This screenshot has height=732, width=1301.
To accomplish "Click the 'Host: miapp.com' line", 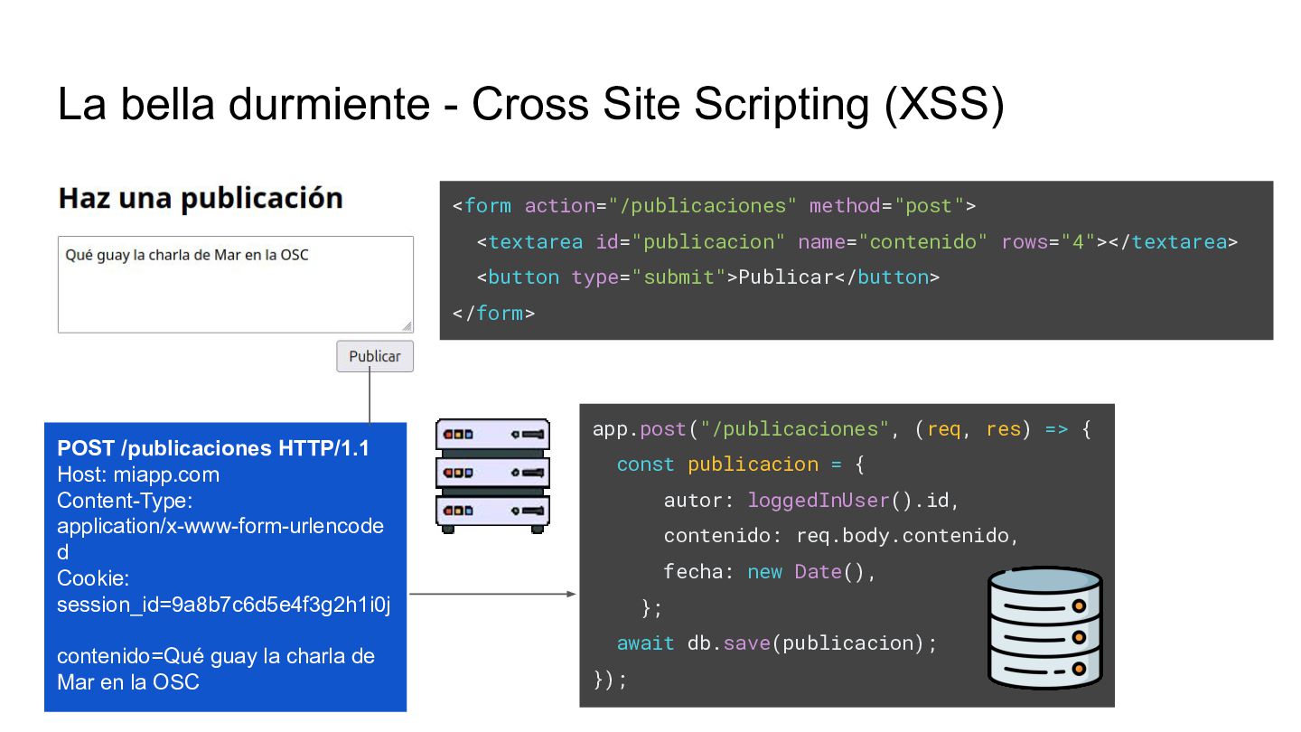I will point(138,474).
